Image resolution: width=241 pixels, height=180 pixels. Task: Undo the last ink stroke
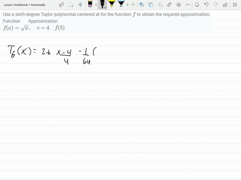206,4
